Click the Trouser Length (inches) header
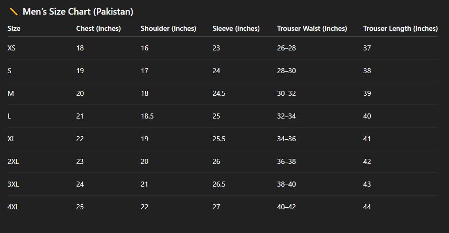The height and width of the screenshot is (233, 449). click(400, 29)
